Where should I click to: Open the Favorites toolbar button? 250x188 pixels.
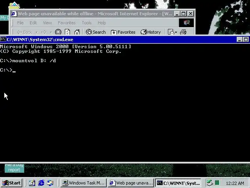coord(123,32)
